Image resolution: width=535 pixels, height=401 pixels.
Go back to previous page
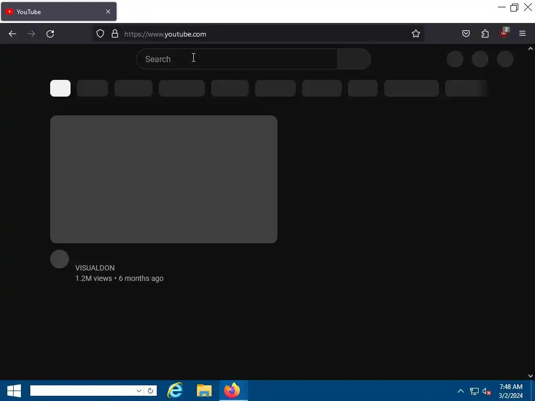(x=13, y=34)
